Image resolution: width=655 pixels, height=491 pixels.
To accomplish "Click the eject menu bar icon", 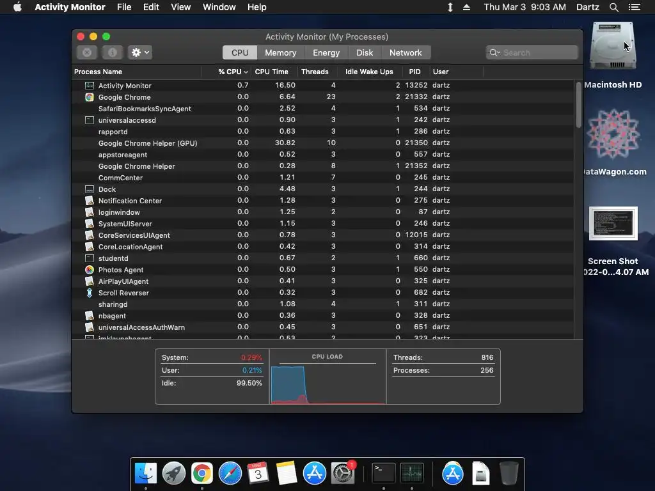I will [x=466, y=7].
